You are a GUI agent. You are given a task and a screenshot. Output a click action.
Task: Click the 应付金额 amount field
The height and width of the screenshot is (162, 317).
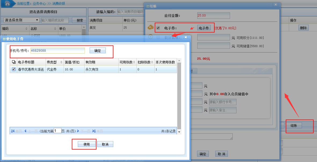pyautogui.click(x=213, y=15)
